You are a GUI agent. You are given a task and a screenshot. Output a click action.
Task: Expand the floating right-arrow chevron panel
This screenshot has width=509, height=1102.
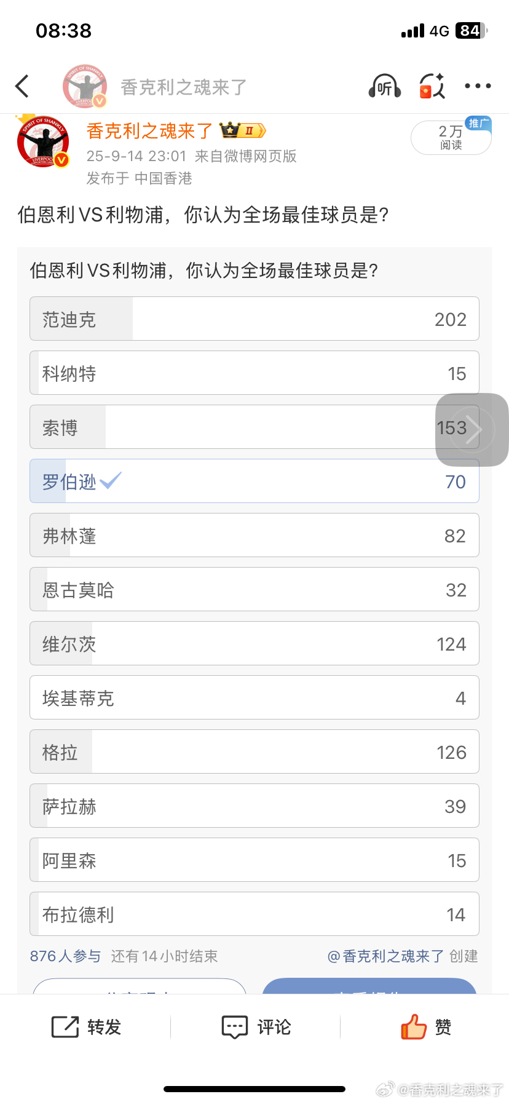point(472,429)
